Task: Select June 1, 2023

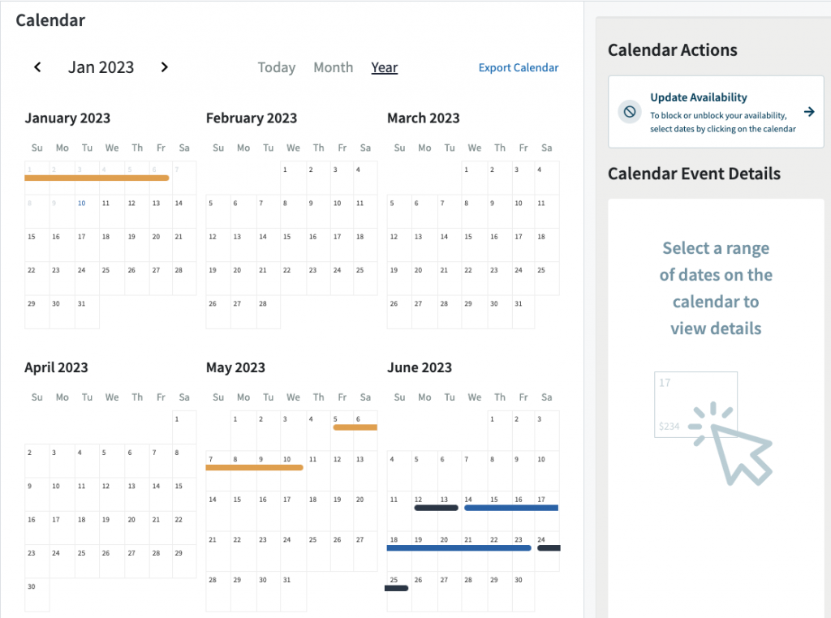Action: click(500, 431)
